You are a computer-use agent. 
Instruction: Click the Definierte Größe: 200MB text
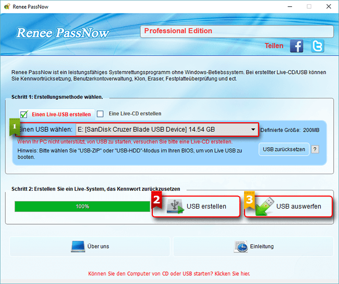point(289,130)
